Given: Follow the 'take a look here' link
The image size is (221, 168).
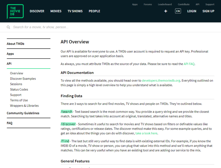Looking at the screenshot, I should click(146, 133).
